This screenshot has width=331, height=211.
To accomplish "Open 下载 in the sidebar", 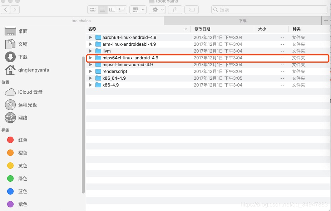I will [16, 57].
